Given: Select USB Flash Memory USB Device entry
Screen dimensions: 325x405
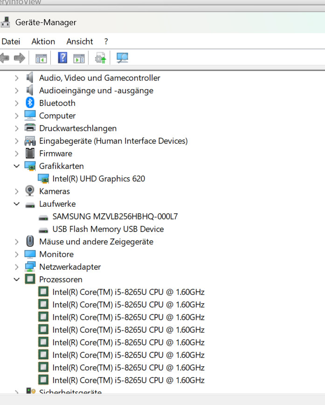Looking at the screenshot, I should click(x=108, y=229).
